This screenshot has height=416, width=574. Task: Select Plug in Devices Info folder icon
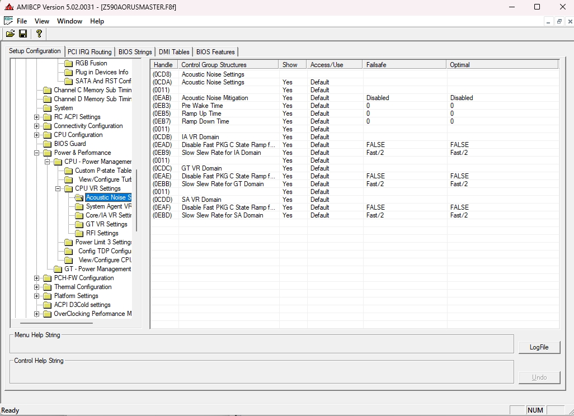[68, 73]
